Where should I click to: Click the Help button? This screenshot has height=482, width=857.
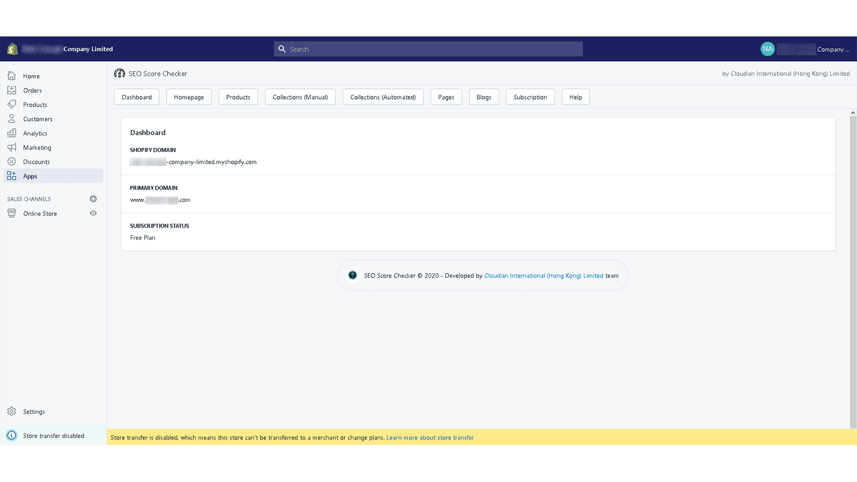(575, 97)
